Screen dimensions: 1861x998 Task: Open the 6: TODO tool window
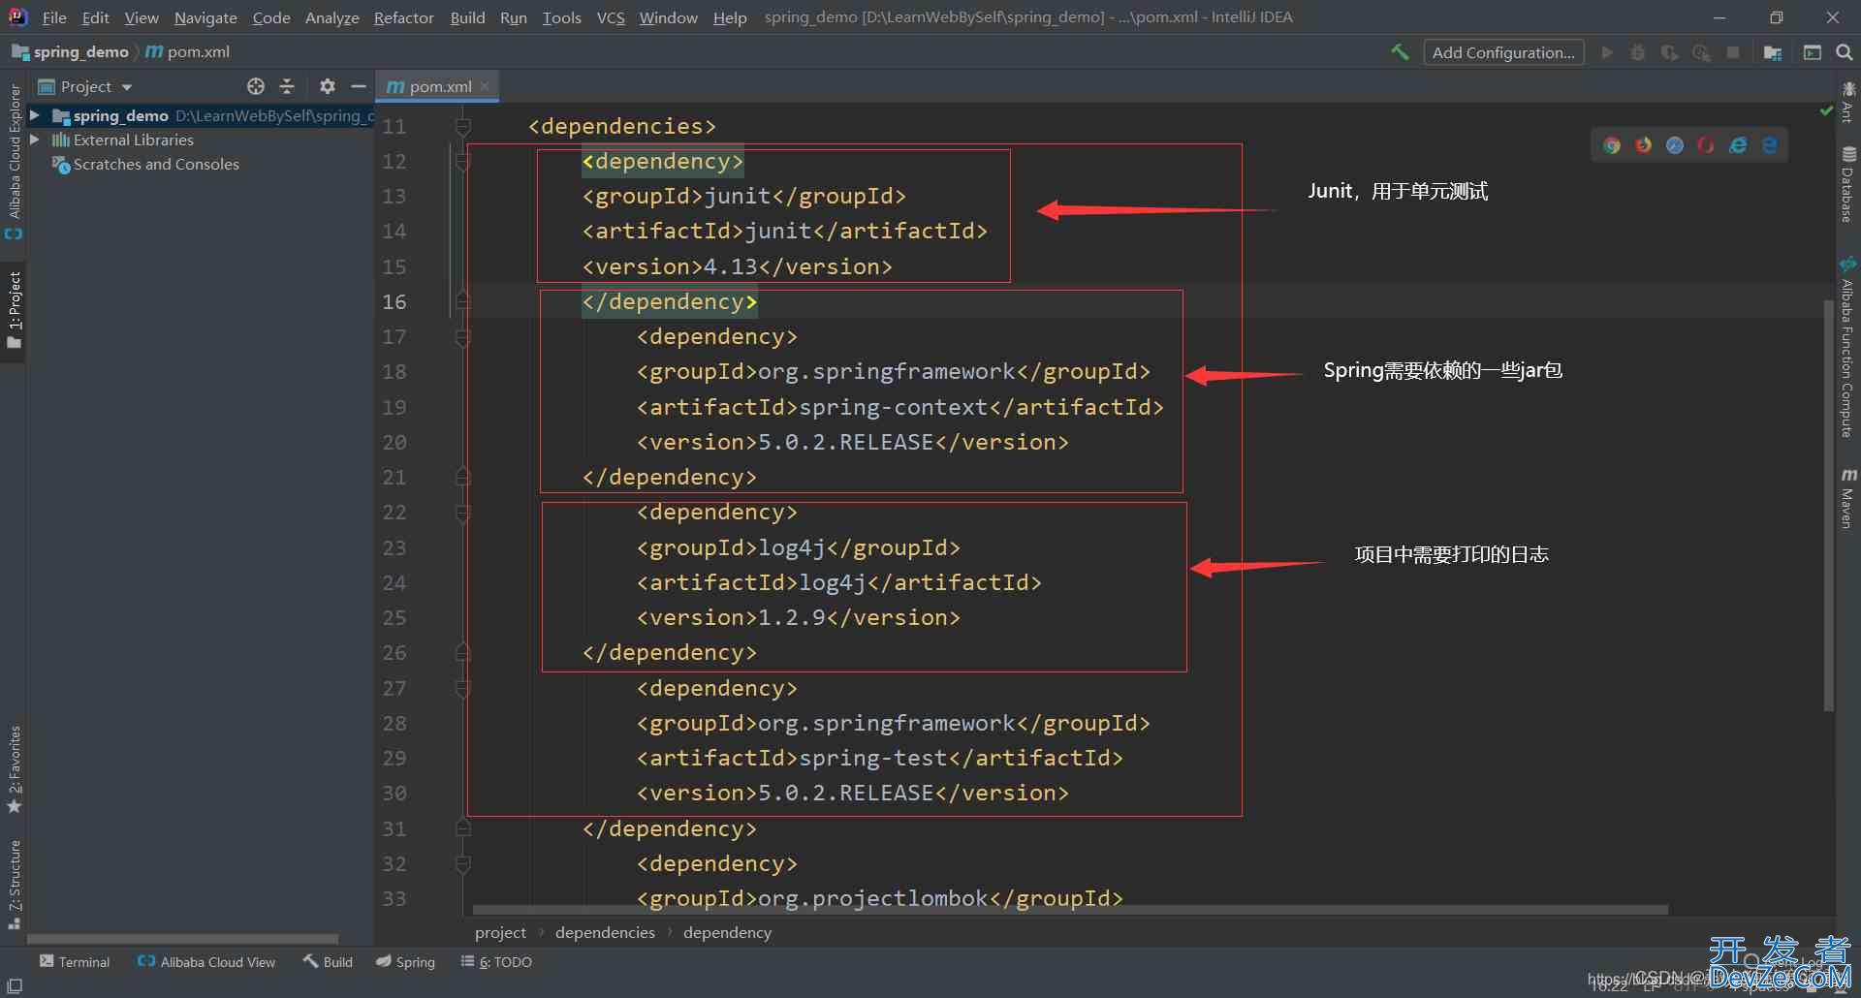click(x=496, y=962)
